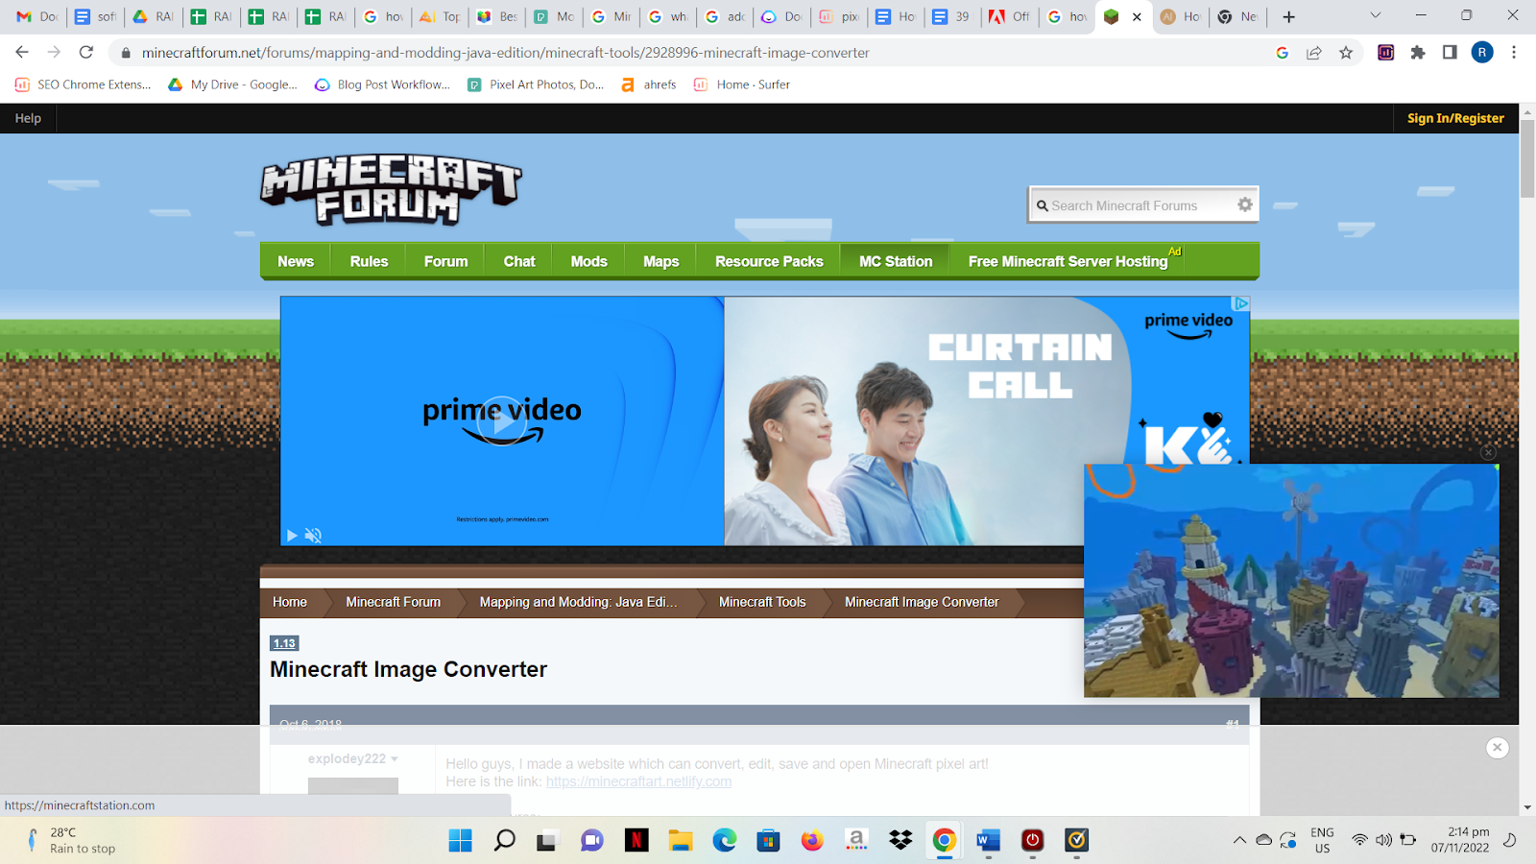Screen dimensions: 1536x864
Task: Unmute the Prime Video ad
Action: [313, 536]
